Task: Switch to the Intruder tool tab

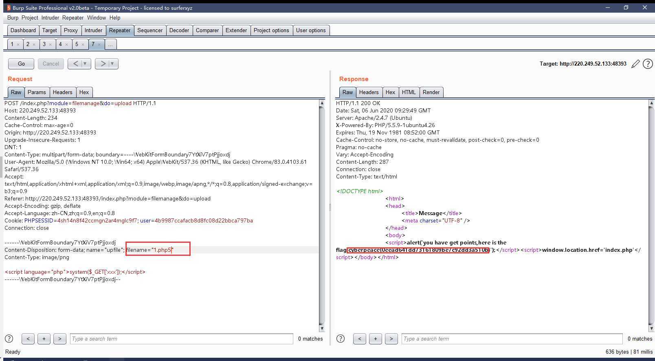Action: pyautogui.click(x=93, y=30)
